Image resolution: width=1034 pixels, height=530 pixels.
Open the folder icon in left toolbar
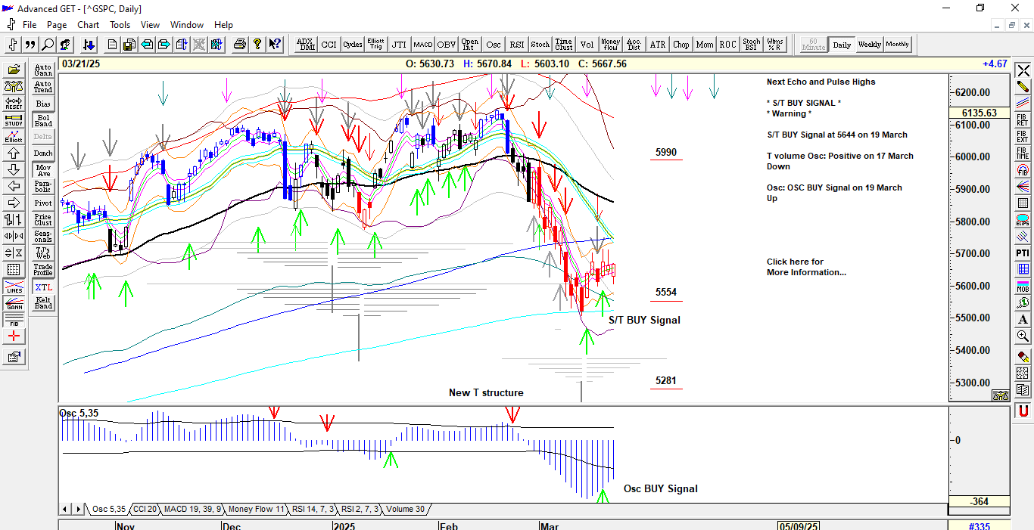click(x=14, y=70)
